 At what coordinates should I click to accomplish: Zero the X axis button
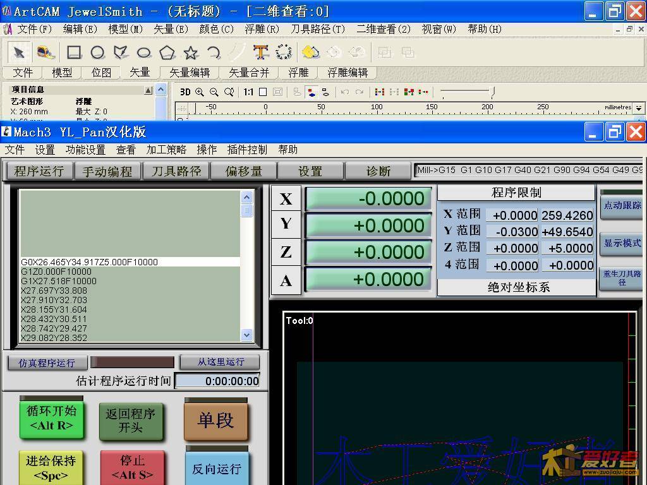coord(286,199)
